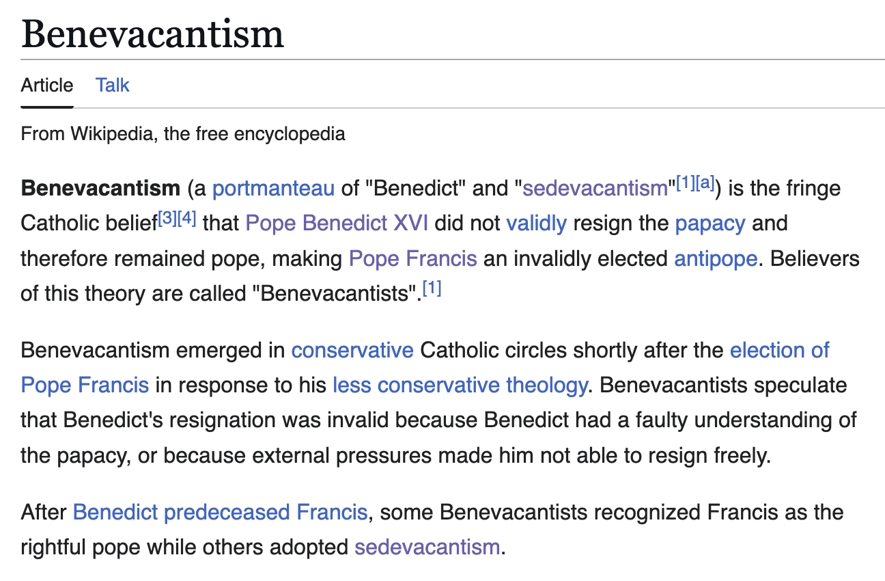
Task: Click the validly link
Action: [537, 224]
